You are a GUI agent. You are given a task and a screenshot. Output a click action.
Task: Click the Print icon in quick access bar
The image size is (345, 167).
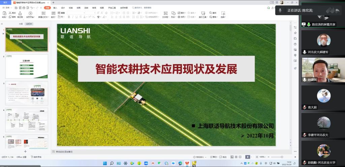(x=24, y=8)
